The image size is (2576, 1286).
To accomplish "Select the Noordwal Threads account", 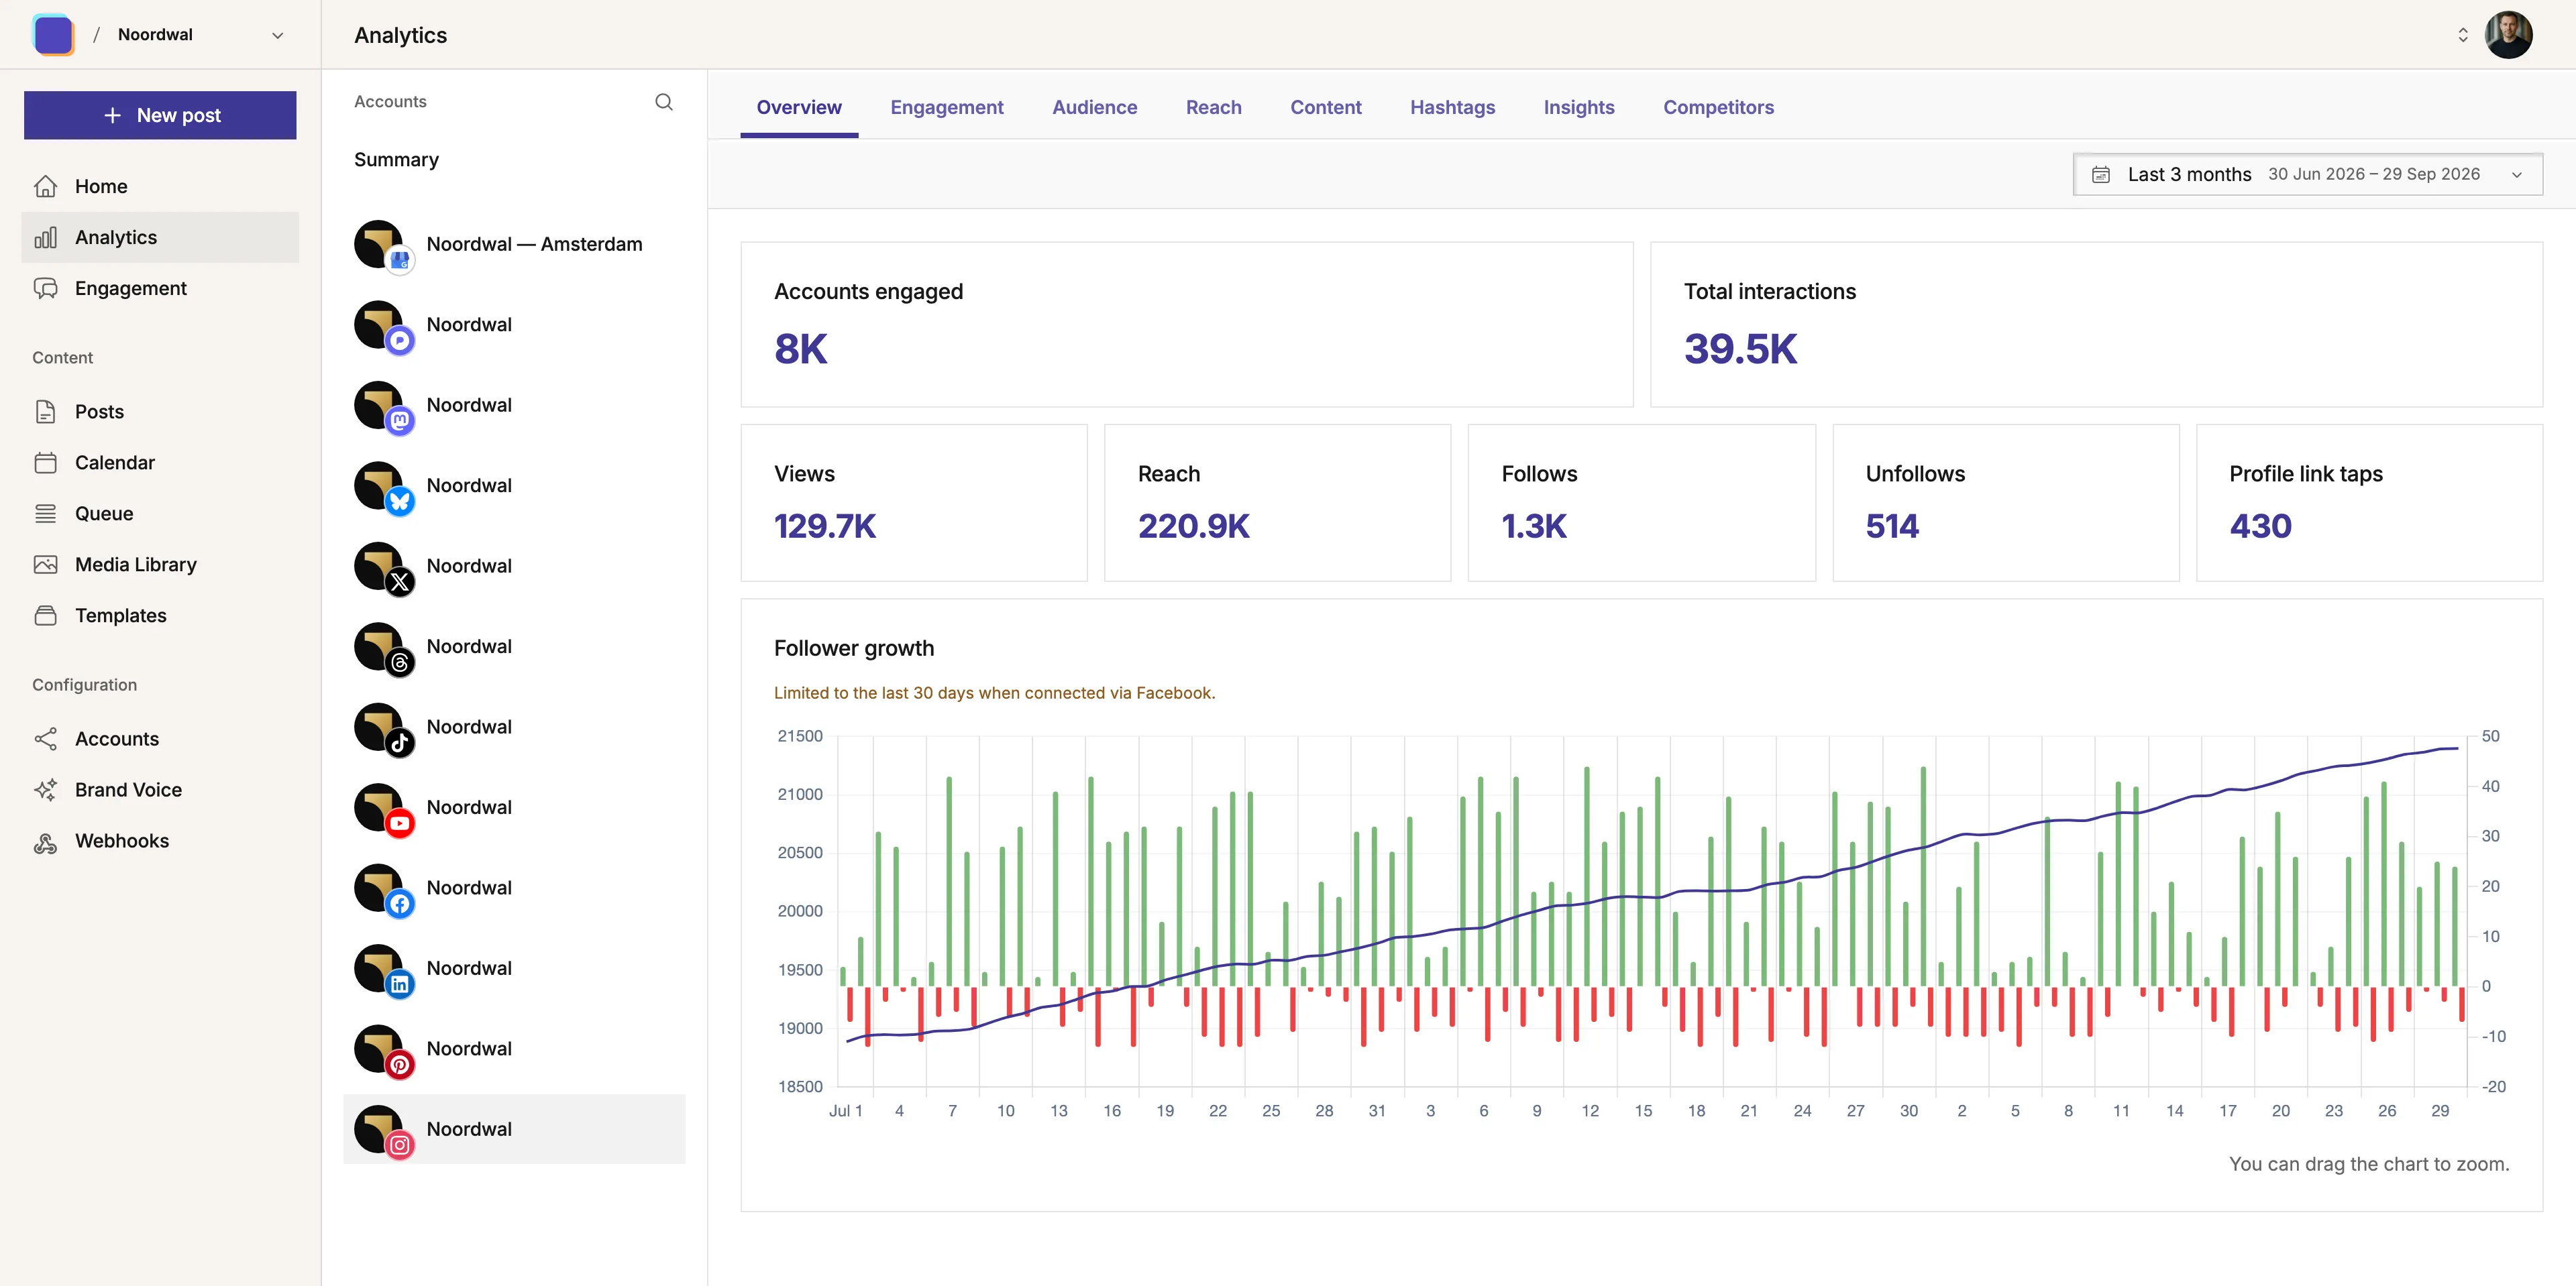I will 514,646.
